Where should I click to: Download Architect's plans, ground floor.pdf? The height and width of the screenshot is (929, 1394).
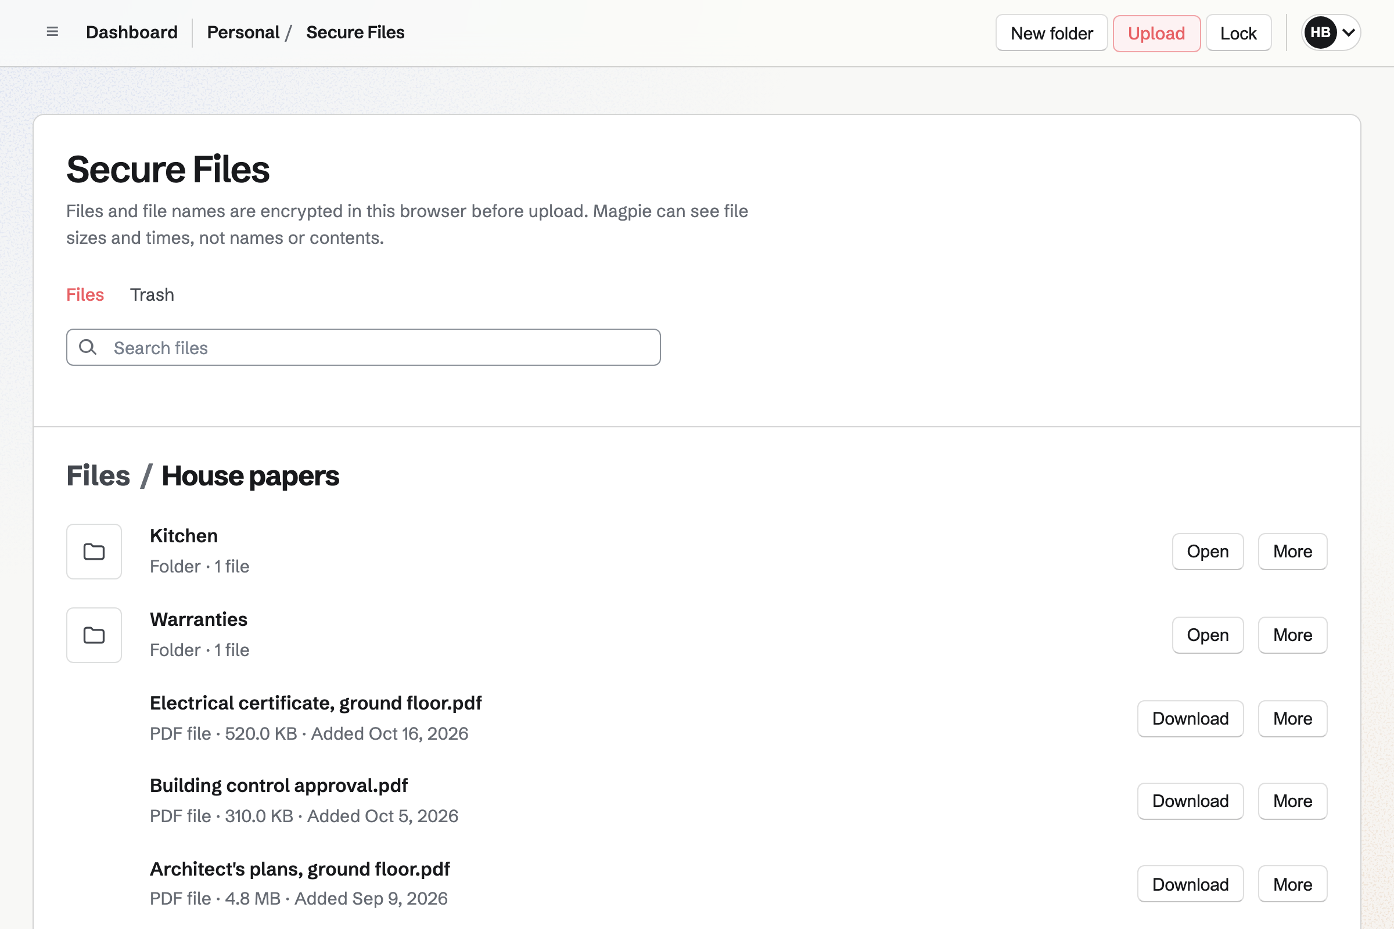pyautogui.click(x=1190, y=884)
